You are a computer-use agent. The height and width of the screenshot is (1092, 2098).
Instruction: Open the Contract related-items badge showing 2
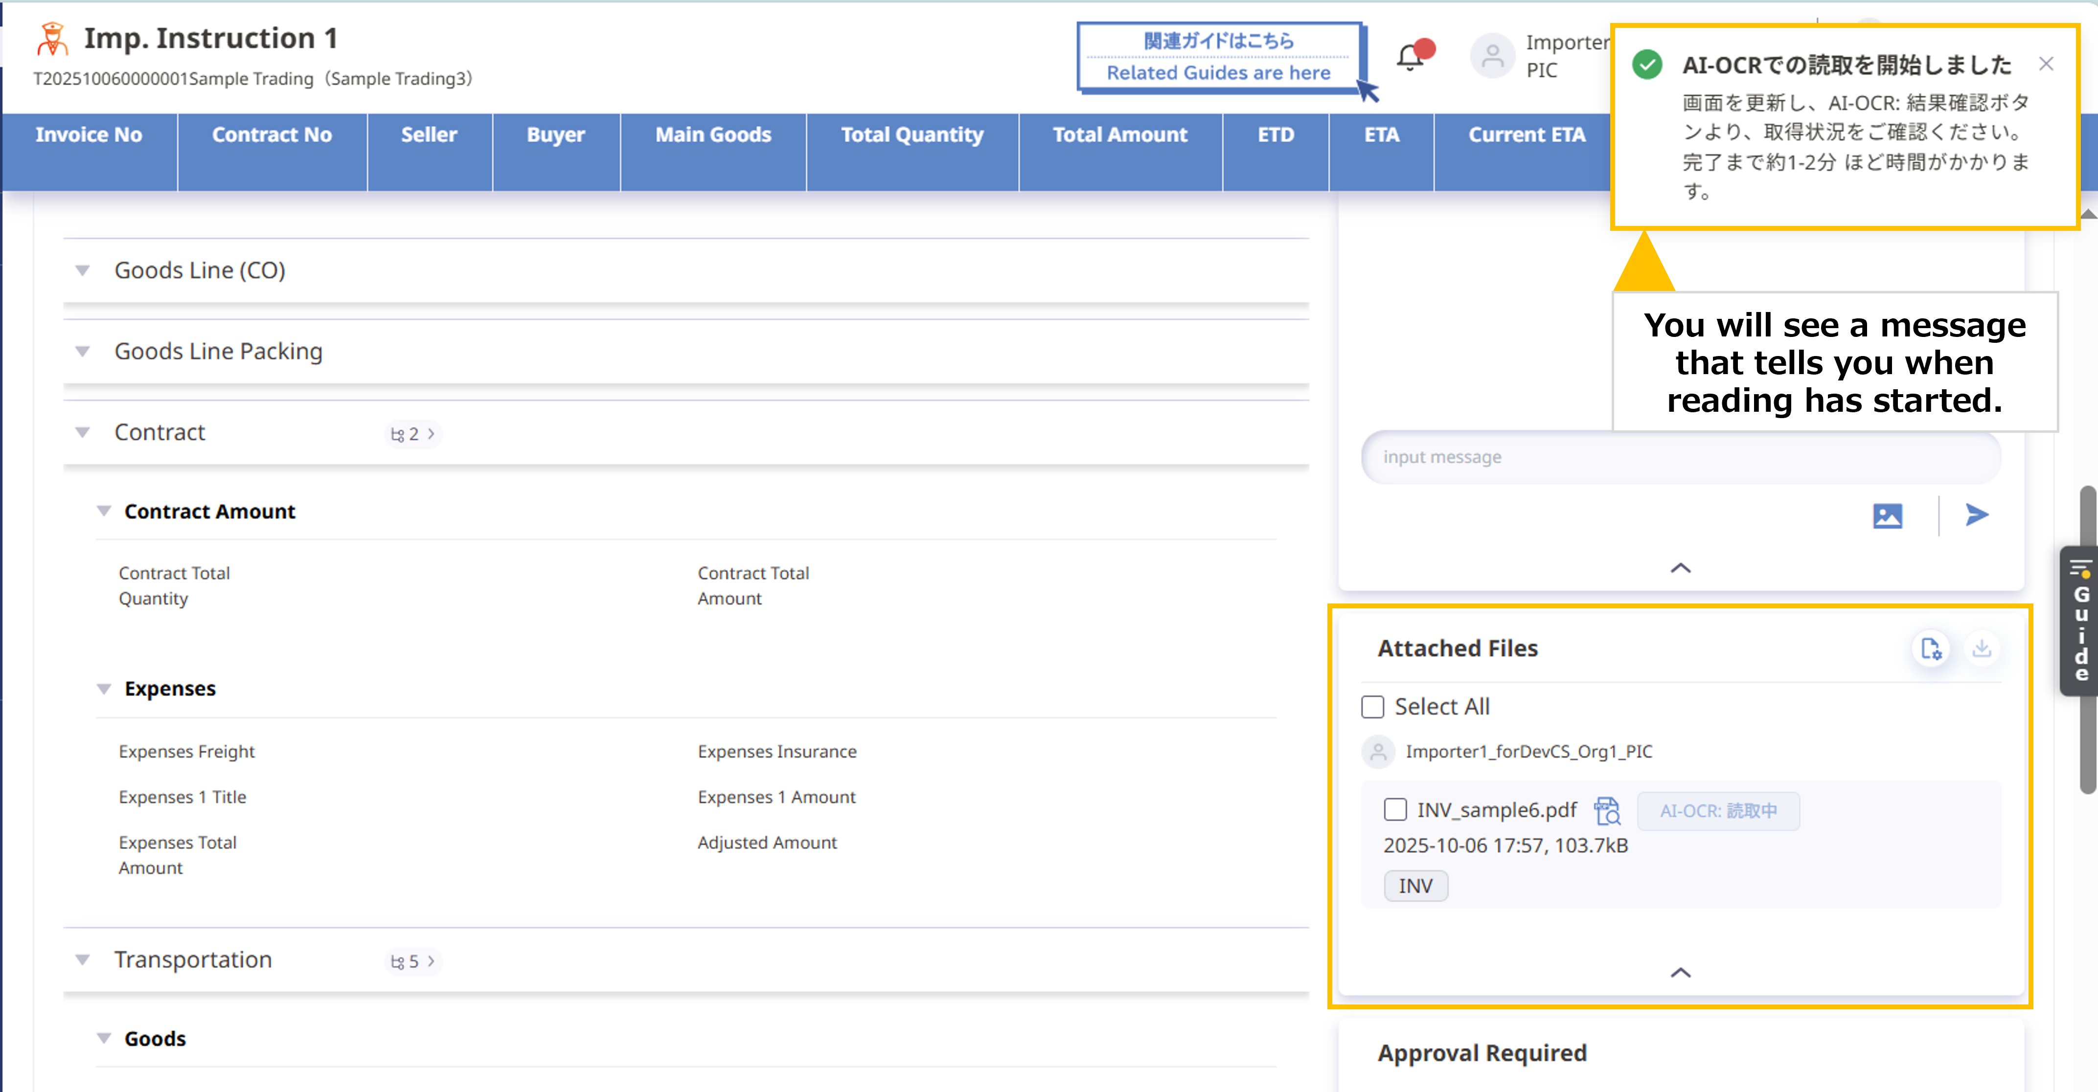414,434
